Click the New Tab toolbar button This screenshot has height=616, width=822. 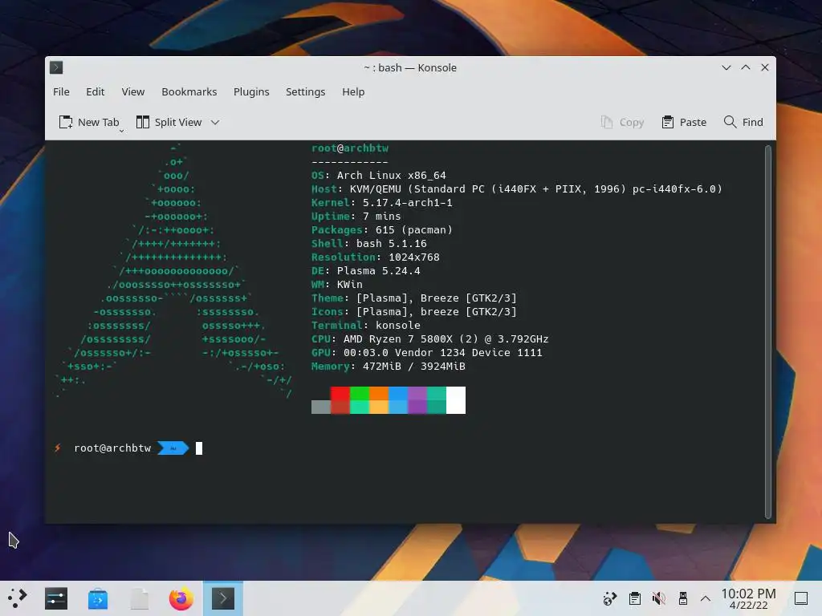[89, 122]
